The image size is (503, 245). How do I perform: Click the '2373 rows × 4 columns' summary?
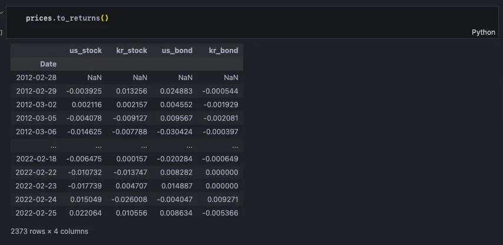tap(49, 231)
